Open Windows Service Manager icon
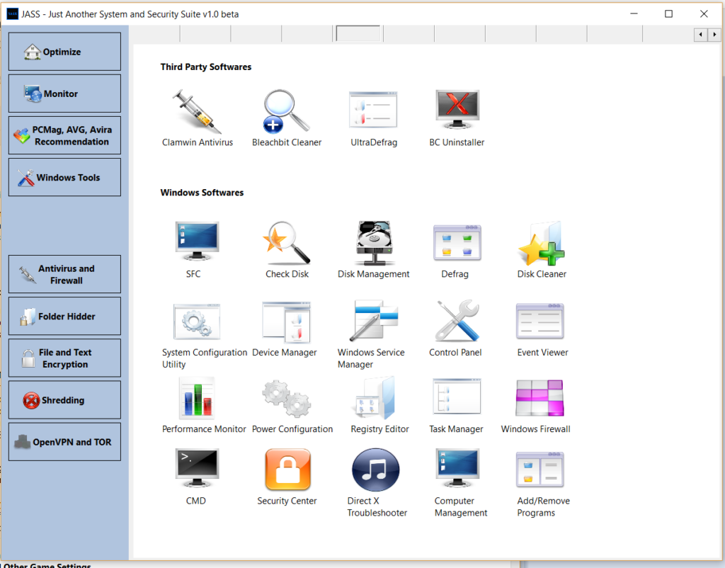 pyautogui.click(x=374, y=321)
